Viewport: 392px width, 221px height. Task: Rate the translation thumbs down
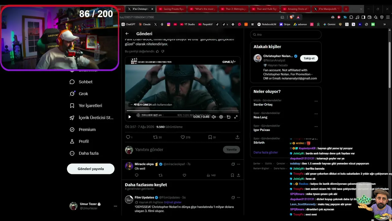(163, 51)
